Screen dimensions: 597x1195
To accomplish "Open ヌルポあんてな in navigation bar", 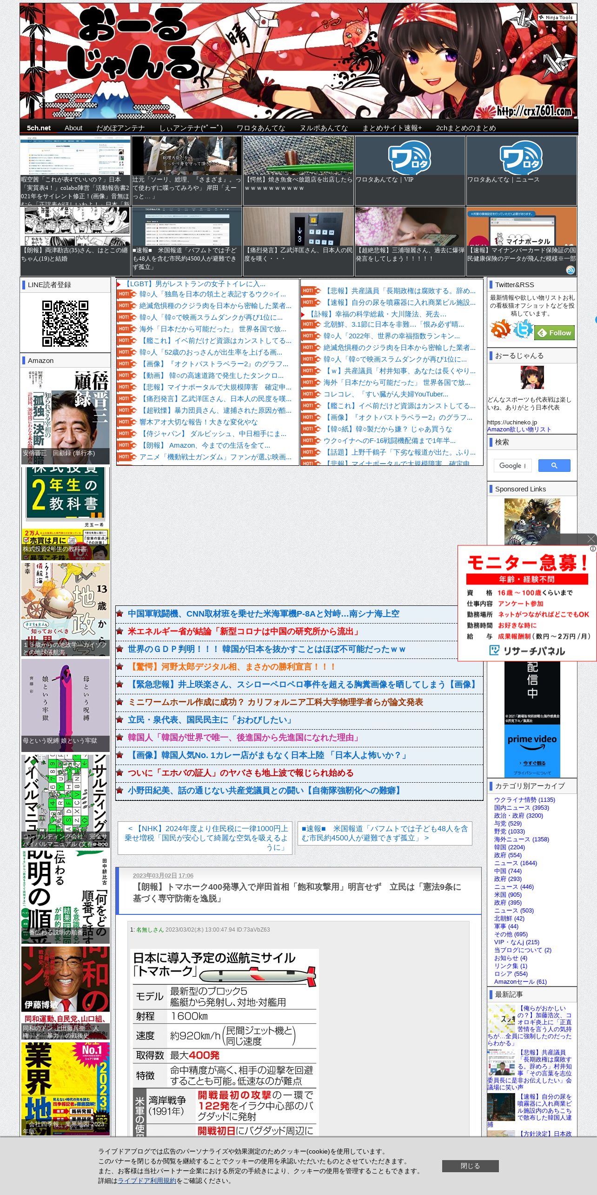I will 324,128.
